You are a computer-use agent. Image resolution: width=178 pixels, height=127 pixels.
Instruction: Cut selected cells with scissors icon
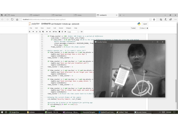[37, 32]
